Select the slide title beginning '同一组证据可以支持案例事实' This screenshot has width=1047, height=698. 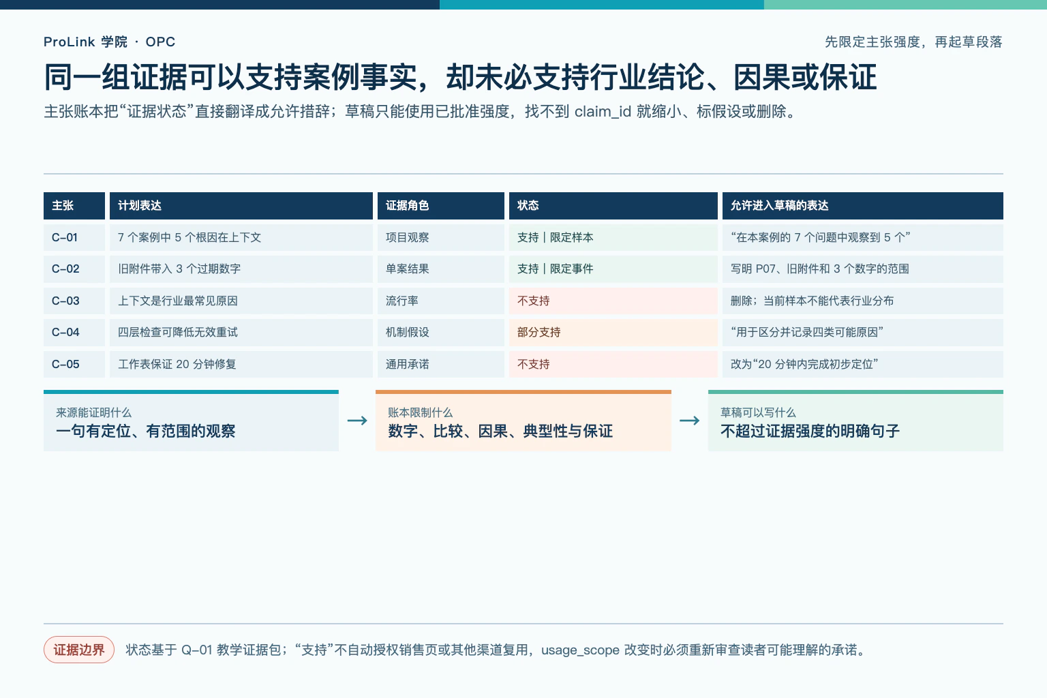tap(460, 77)
